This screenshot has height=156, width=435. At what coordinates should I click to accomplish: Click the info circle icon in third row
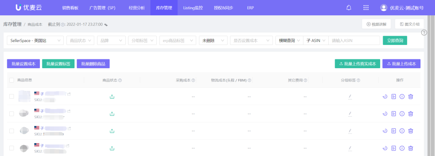tap(402, 131)
